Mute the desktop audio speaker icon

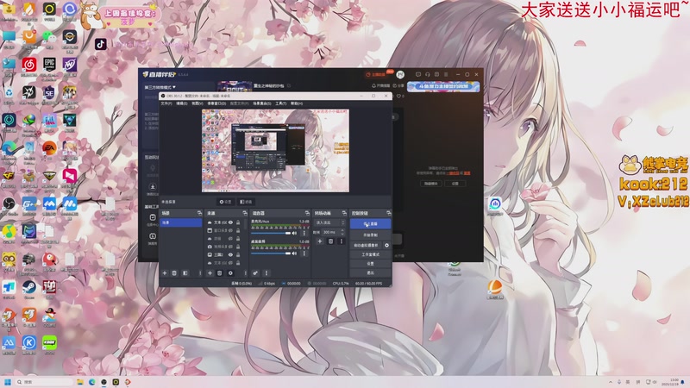(294, 253)
